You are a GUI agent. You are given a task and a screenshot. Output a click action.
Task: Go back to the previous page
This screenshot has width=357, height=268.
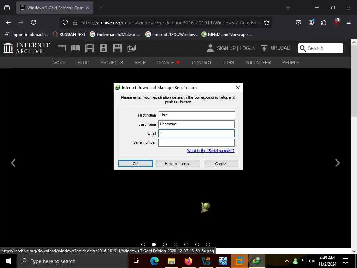(8, 22)
